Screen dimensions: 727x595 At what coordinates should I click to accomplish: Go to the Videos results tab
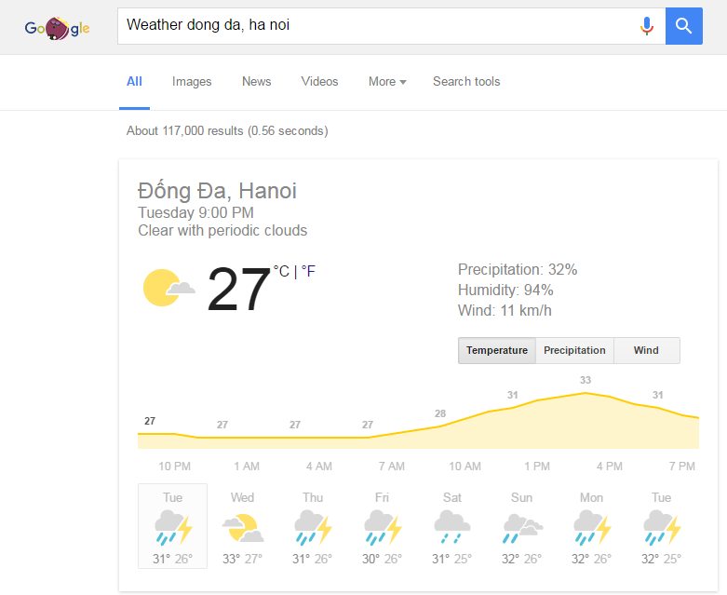coord(319,82)
